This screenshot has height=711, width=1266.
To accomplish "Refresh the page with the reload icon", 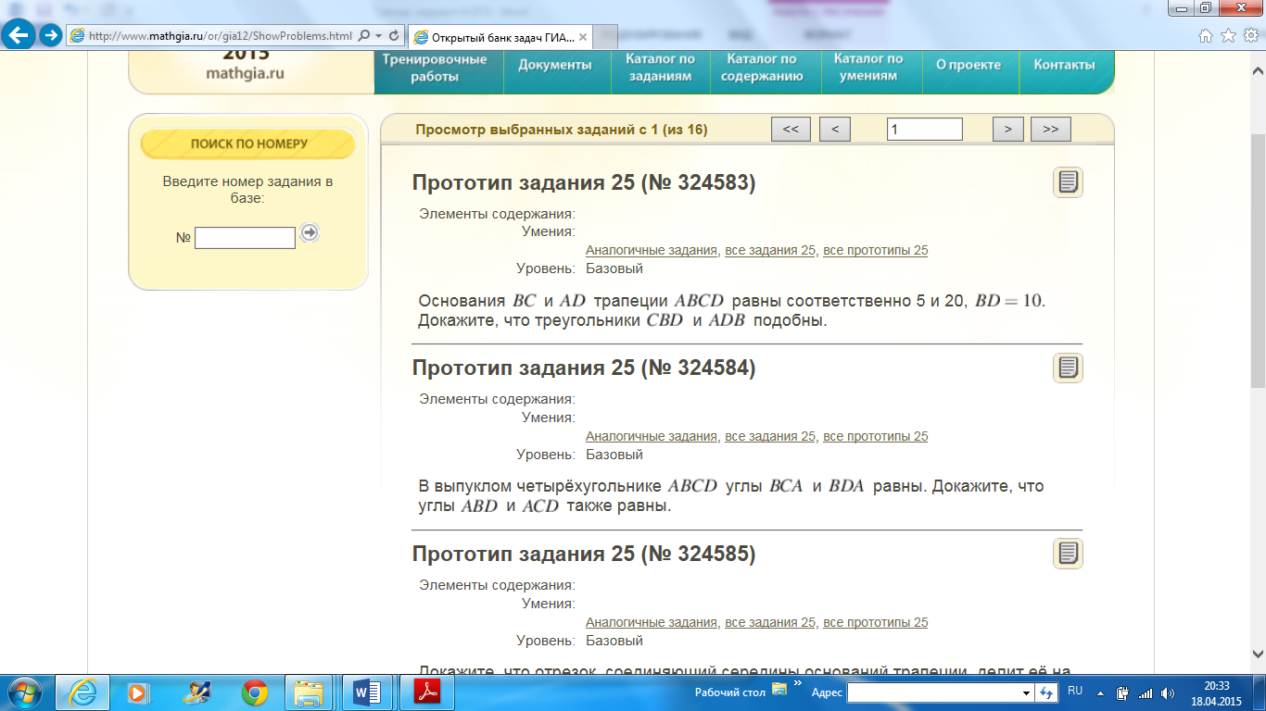I will click(x=394, y=36).
